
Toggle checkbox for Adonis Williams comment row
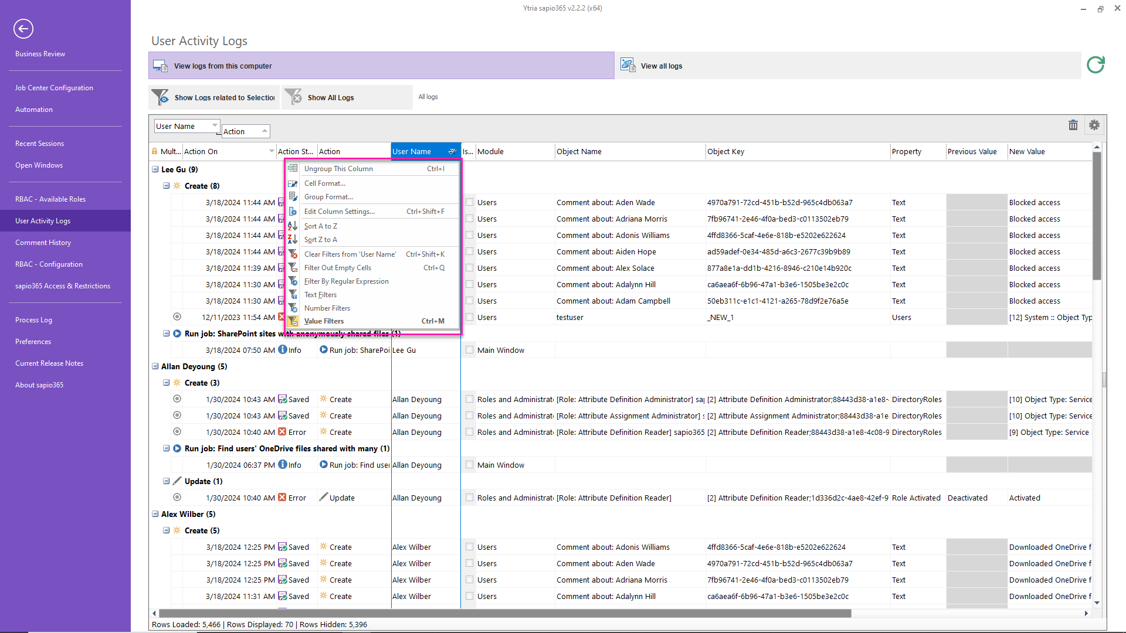click(x=469, y=234)
